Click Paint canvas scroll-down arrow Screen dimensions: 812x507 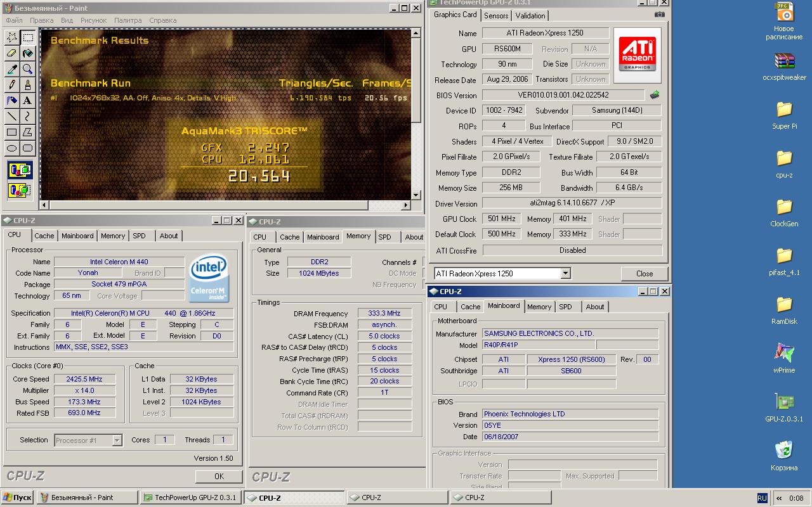coord(416,195)
